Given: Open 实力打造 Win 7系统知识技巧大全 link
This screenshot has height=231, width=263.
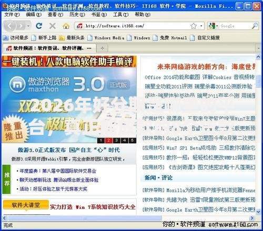Looking at the screenshot, I should click(x=93, y=207).
